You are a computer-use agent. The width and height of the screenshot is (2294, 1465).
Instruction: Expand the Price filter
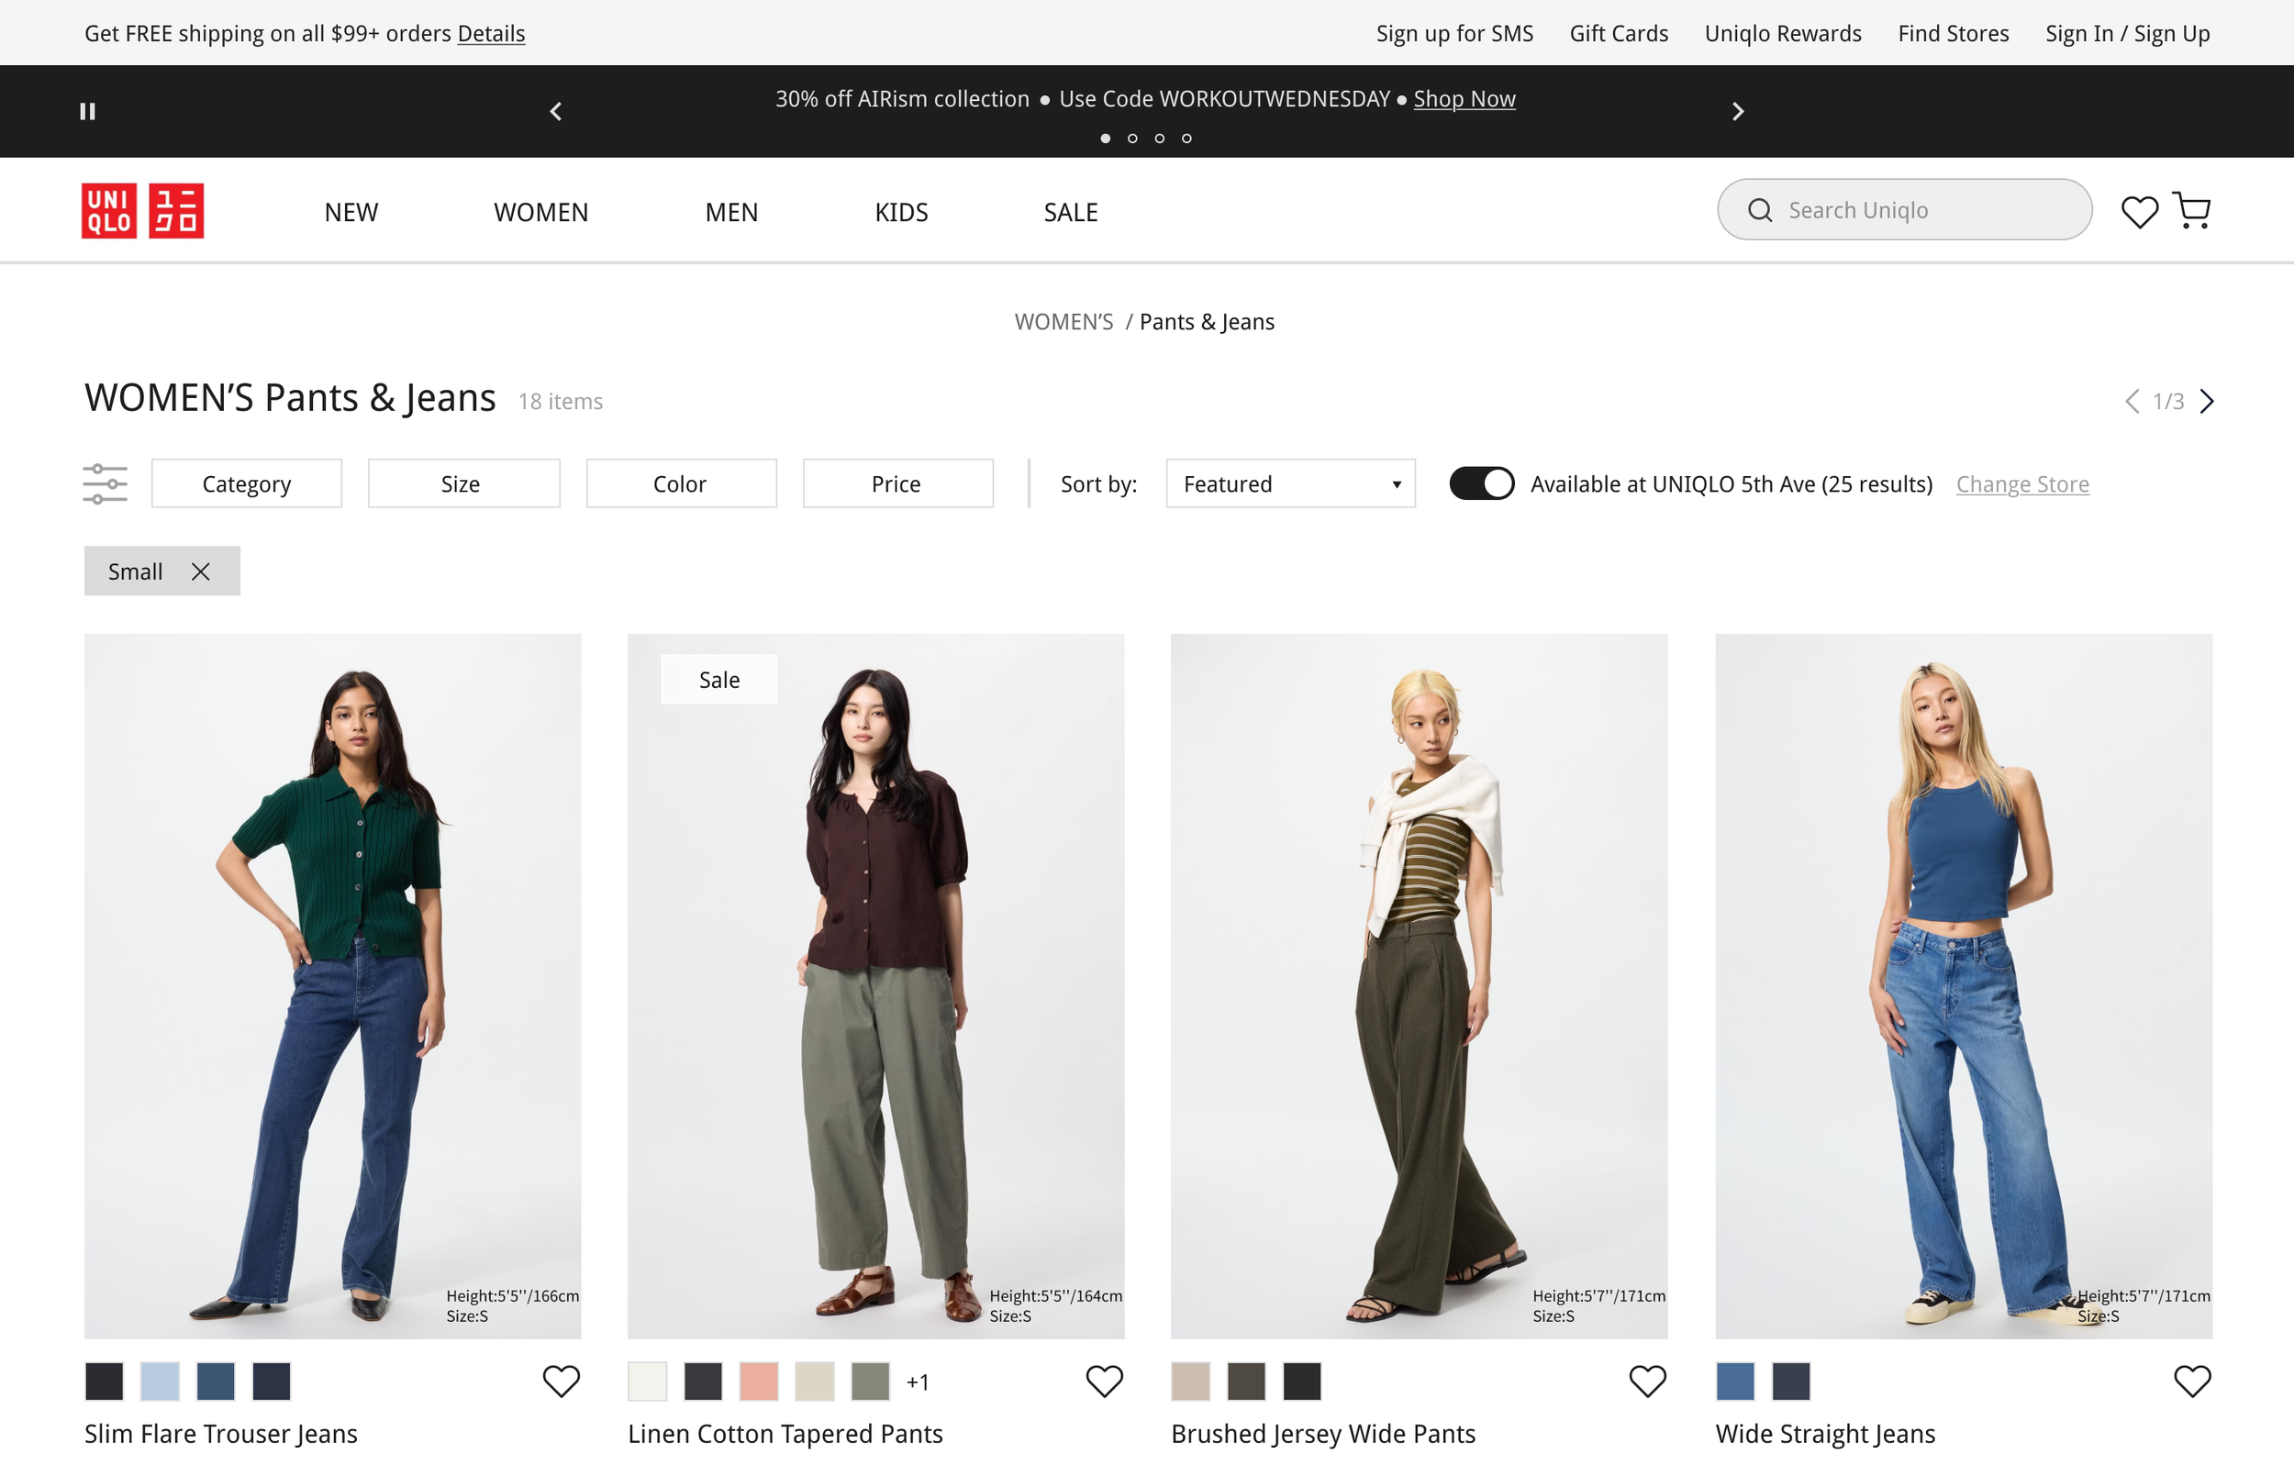coord(896,483)
